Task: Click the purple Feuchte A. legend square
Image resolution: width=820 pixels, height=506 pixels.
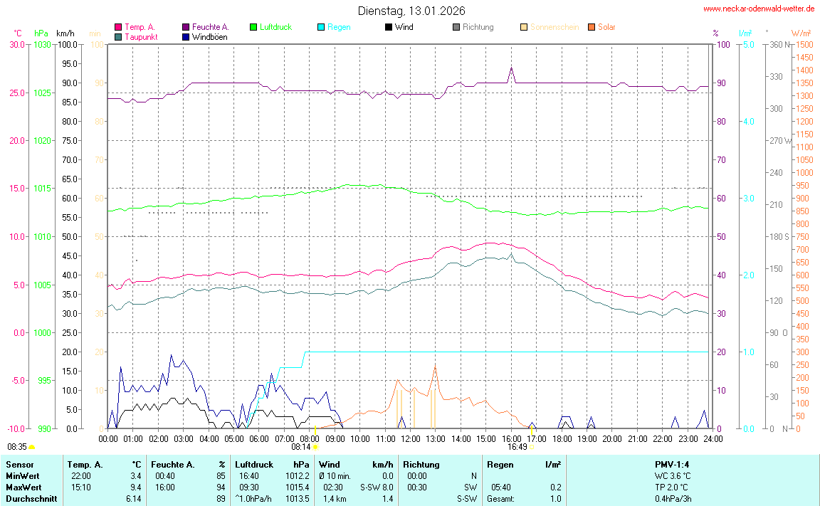Action: [186, 27]
